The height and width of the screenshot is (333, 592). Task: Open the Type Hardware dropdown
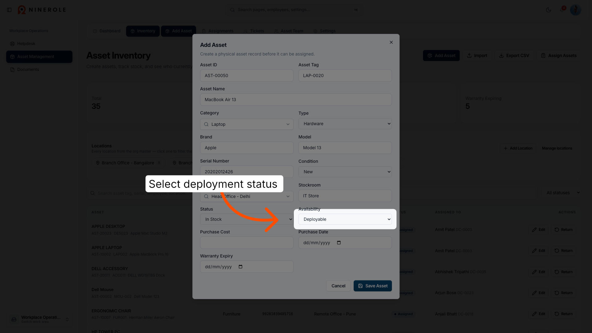pos(345,124)
